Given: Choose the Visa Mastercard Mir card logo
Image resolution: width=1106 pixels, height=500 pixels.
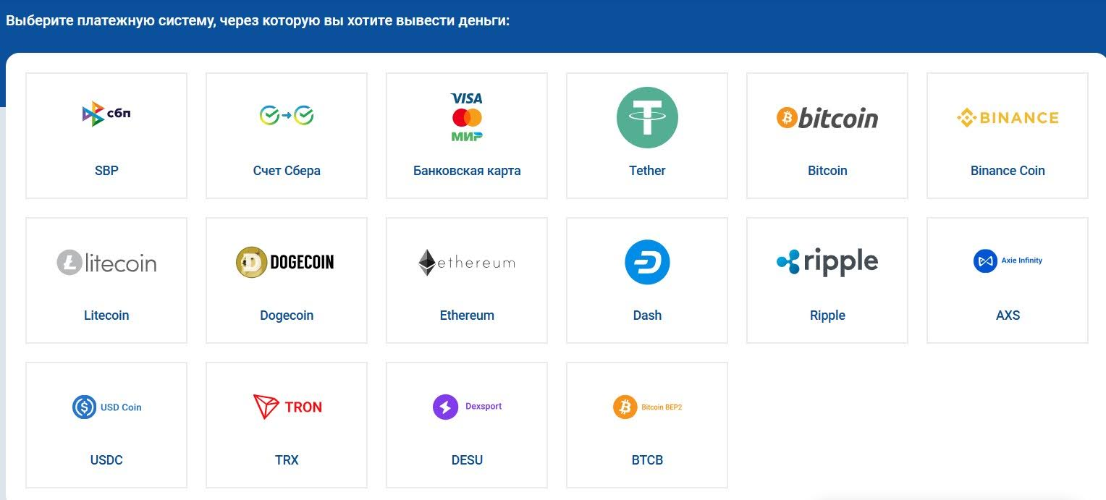Looking at the screenshot, I should pos(467,116).
